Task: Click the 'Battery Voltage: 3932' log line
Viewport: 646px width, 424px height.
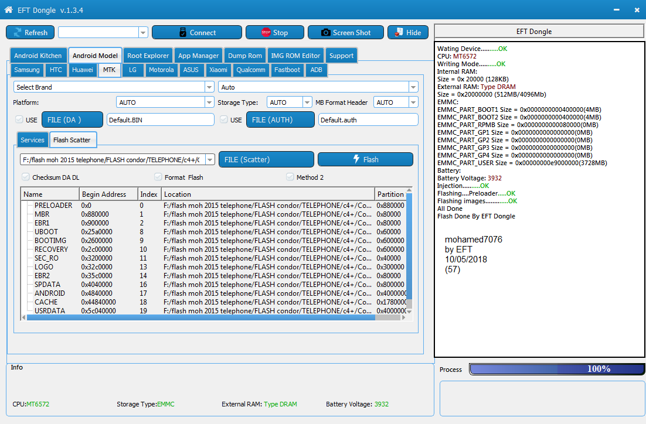Action: (x=470, y=178)
